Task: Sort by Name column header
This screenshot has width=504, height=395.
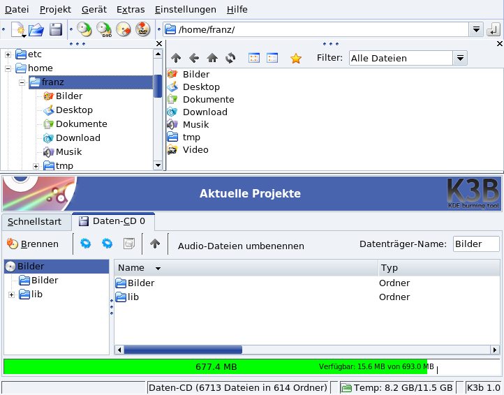Action: pyautogui.click(x=246, y=268)
